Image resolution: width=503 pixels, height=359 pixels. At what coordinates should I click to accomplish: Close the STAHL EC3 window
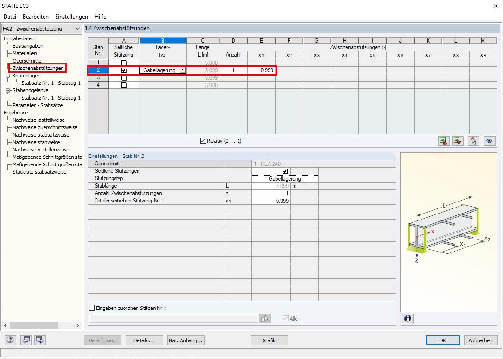point(495,6)
